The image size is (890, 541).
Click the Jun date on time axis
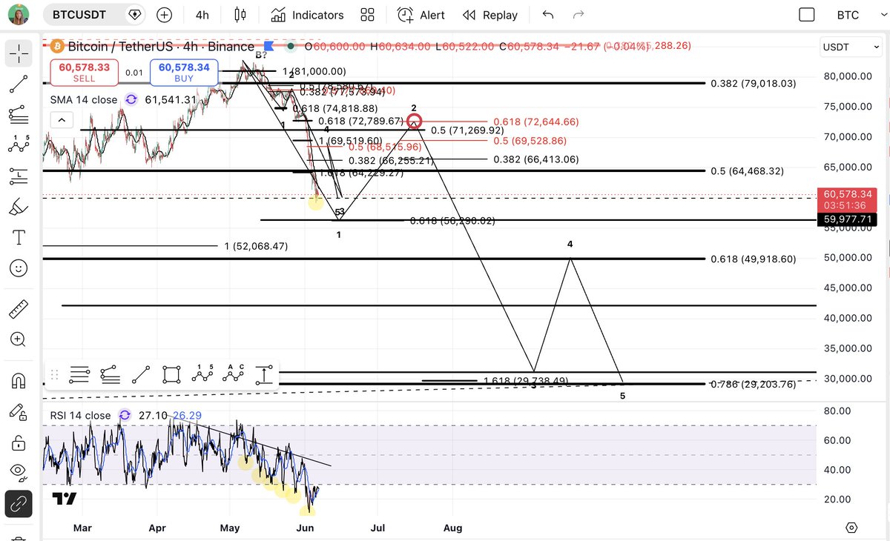306,528
